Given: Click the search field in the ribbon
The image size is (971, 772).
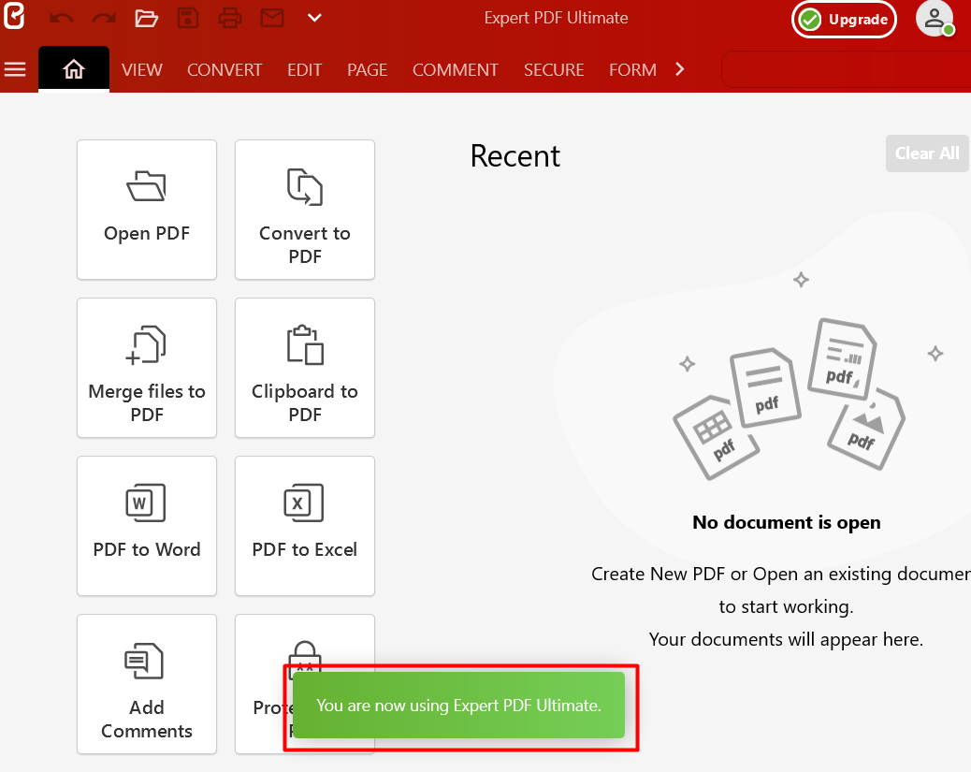Looking at the screenshot, I should click(x=846, y=69).
